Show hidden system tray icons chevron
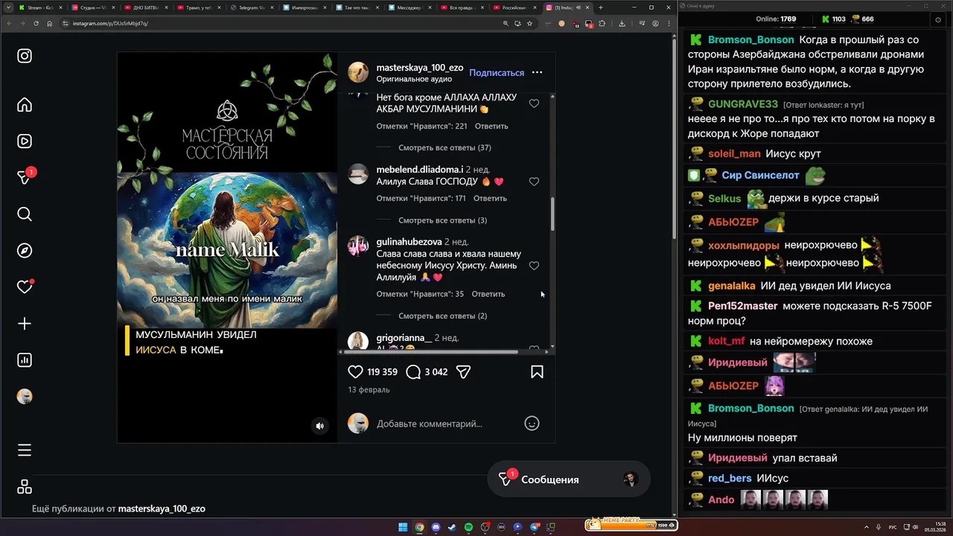Image resolution: width=953 pixels, height=536 pixels. coord(867,527)
